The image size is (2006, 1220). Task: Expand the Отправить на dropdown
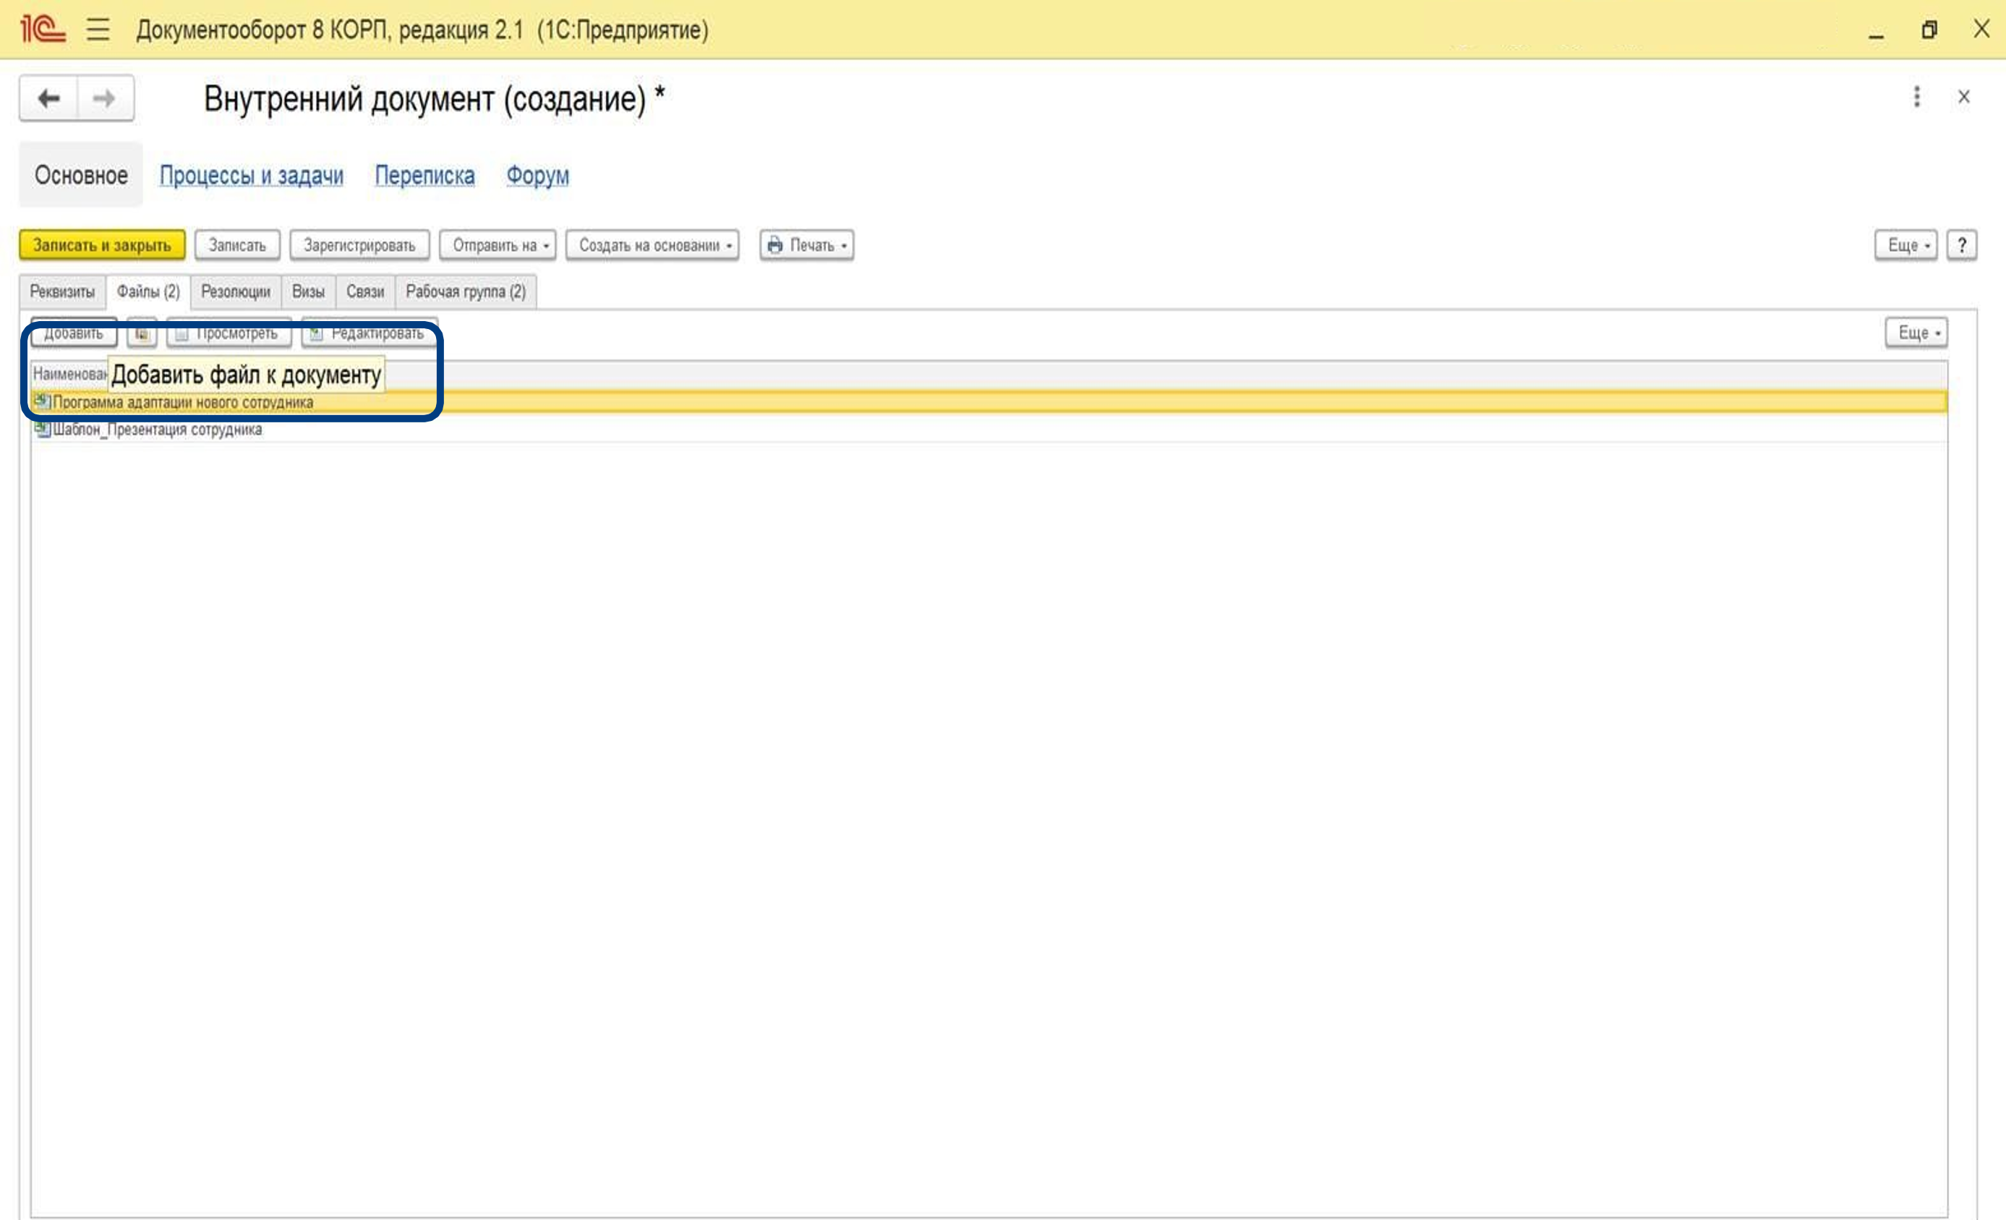tap(498, 245)
